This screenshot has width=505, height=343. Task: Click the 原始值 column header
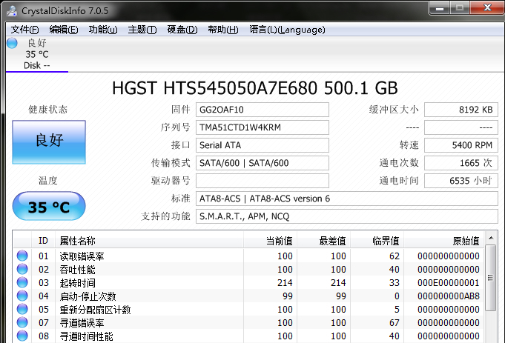coord(465,241)
